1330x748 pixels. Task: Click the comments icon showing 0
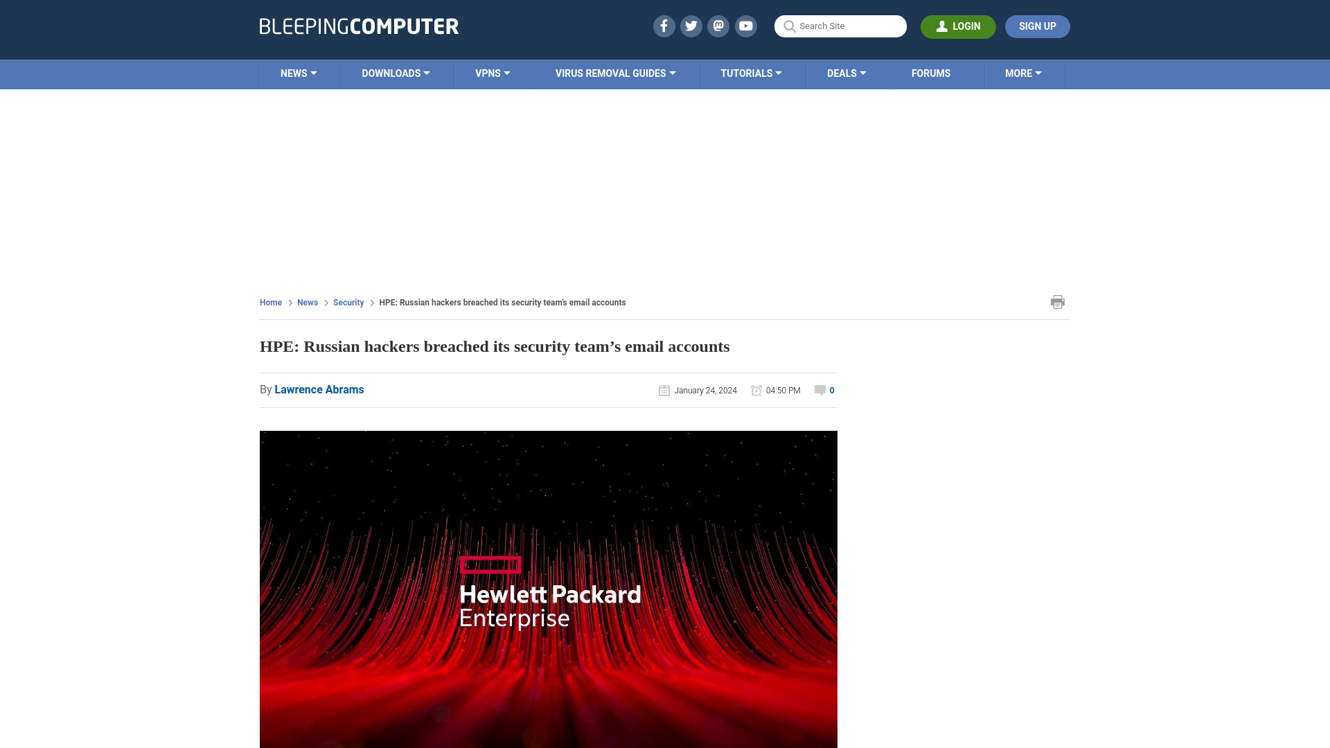(819, 390)
